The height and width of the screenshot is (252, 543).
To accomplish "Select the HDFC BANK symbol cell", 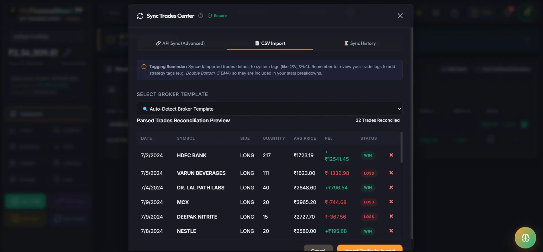I will 192,155.
